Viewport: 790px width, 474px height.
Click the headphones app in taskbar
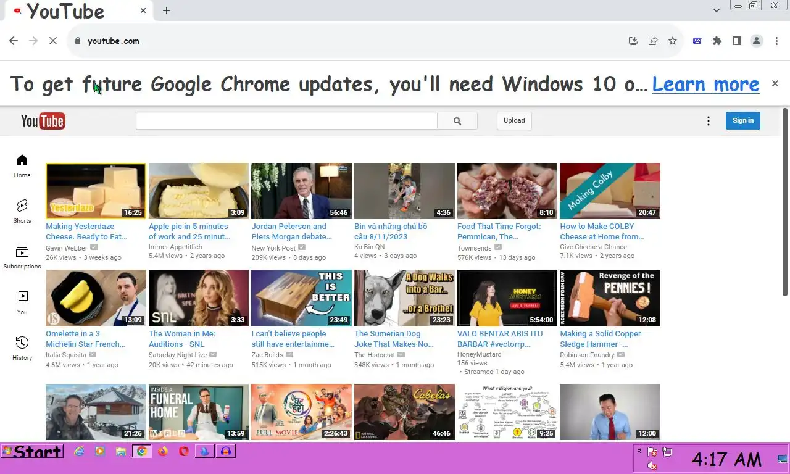(x=226, y=451)
